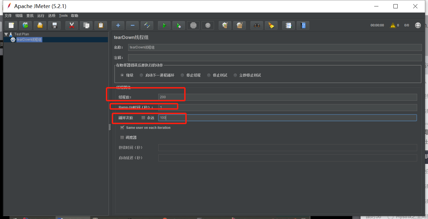Save the test plan with floppy icon
This screenshot has width=428, height=219.
[x=55, y=25]
